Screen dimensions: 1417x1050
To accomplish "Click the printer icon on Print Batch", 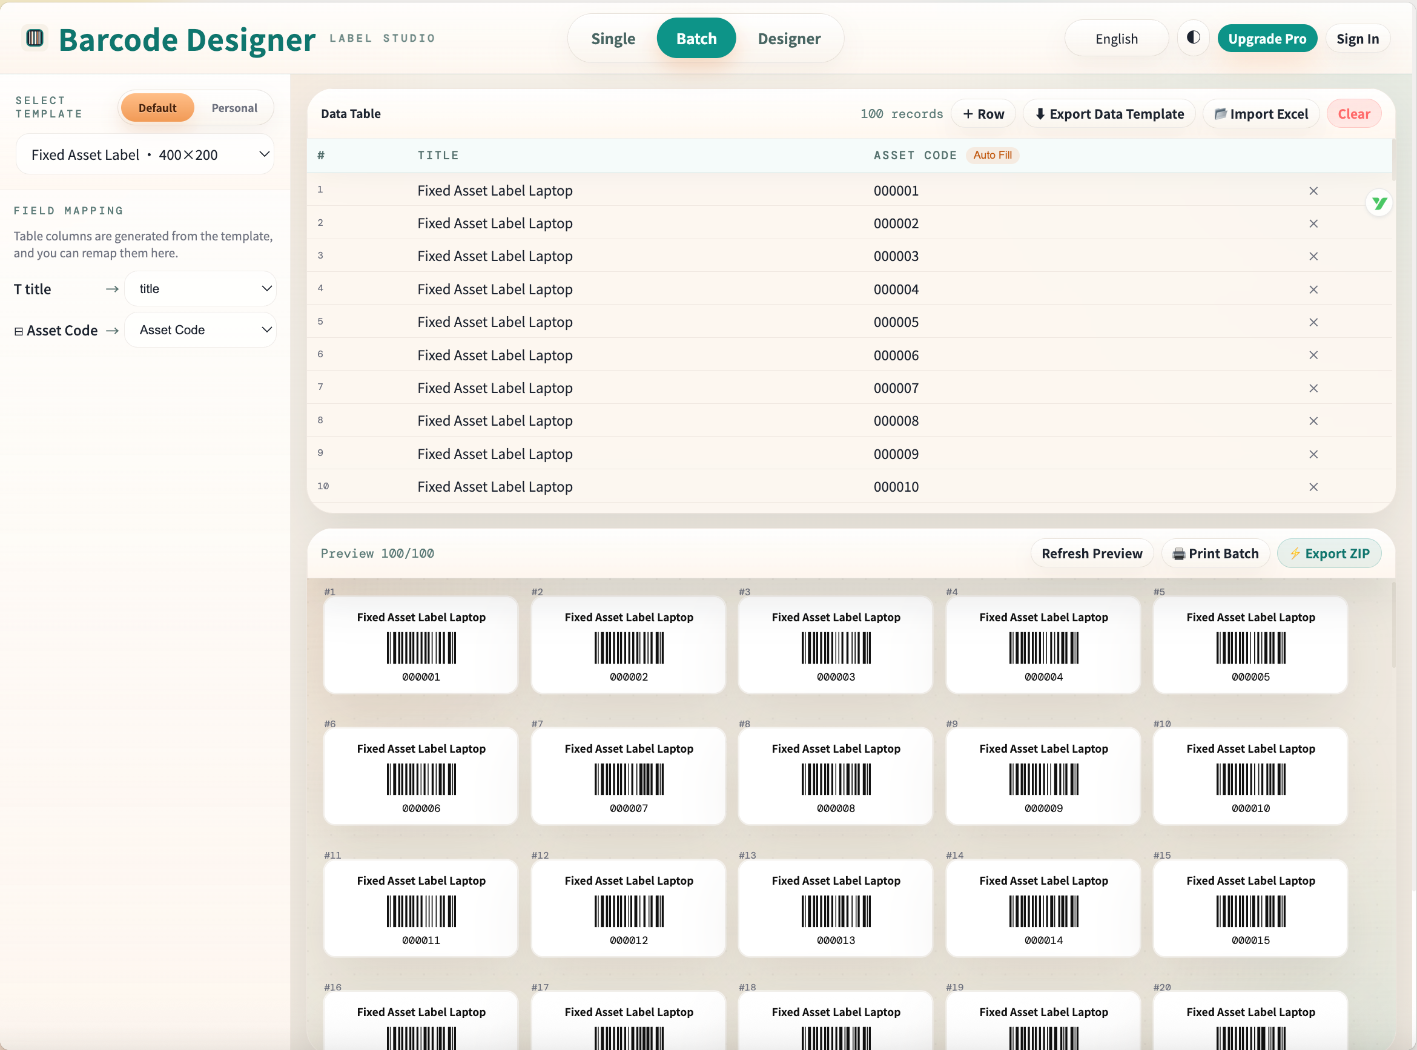I will (x=1179, y=553).
